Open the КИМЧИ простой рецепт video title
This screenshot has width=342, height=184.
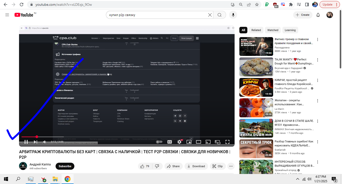coord(294,82)
